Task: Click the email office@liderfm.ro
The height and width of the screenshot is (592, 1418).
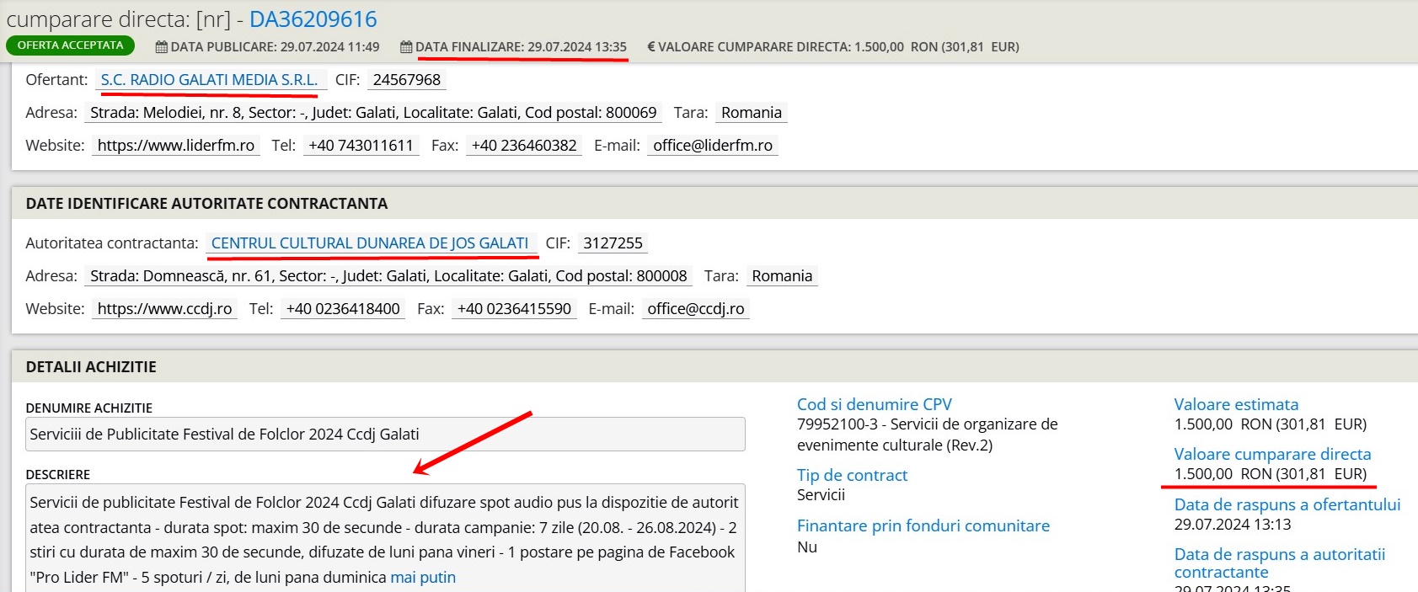Action: [x=712, y=146]
